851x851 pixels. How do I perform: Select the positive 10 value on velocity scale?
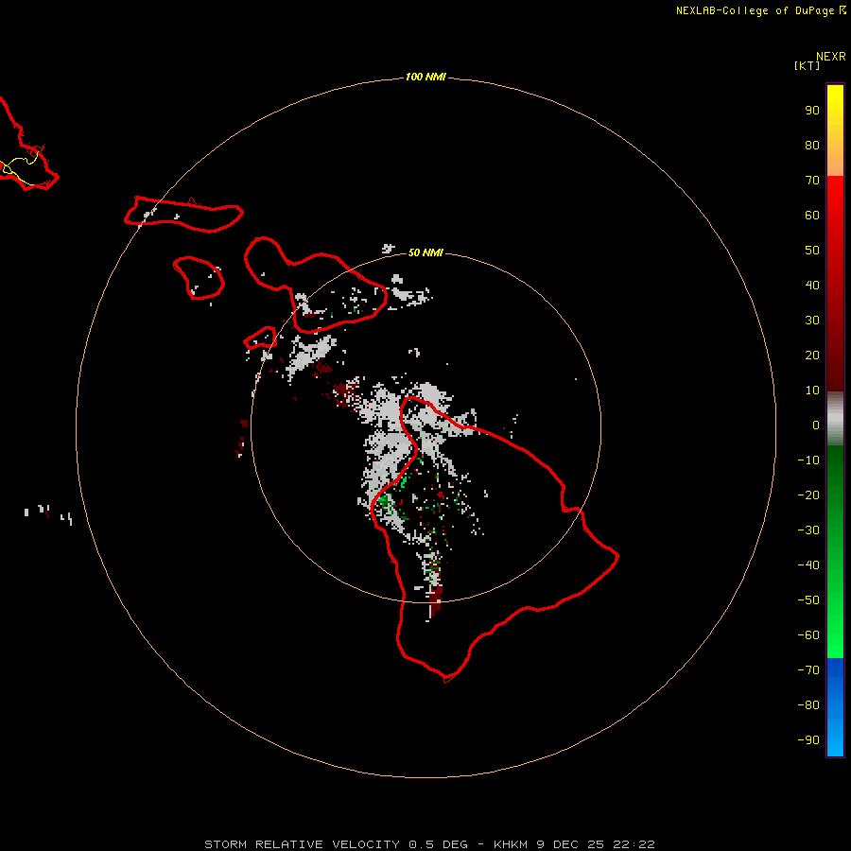(x=812, y=391)
